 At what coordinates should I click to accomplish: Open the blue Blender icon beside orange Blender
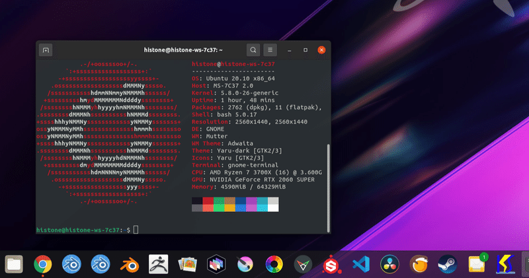coord(101,264)
